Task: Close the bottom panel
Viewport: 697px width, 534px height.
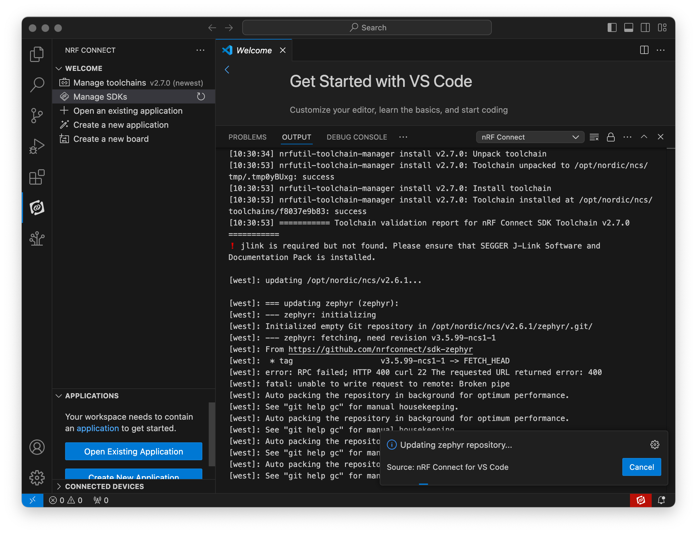Action: click(x=661, y=137)
